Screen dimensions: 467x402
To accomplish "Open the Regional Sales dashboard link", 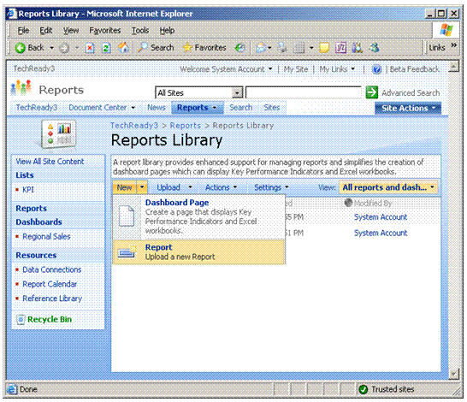I will (x=46, y=236).
